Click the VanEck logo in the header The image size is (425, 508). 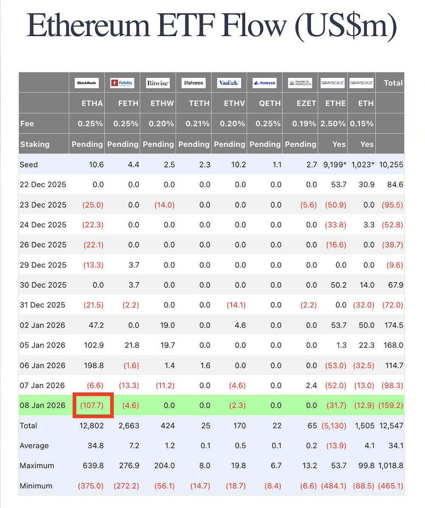[229, 83]
